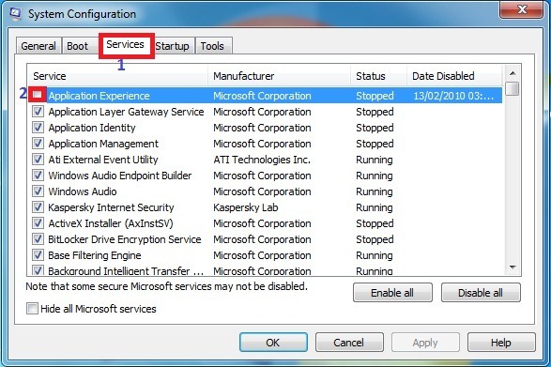551x367 pixels.
Task: Click Running status of Windows Audio
Action: [375, 191]
